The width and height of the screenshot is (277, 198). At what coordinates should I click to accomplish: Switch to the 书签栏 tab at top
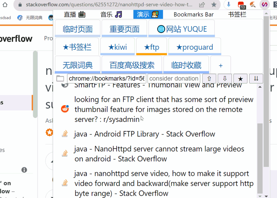point(237,14)
